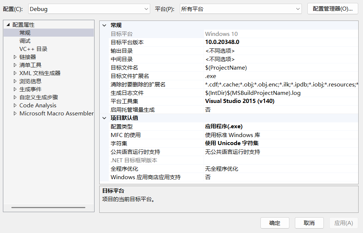Expand the 清单工具 tree node arrow
This screenshot has height=233, width=363.
15,65
